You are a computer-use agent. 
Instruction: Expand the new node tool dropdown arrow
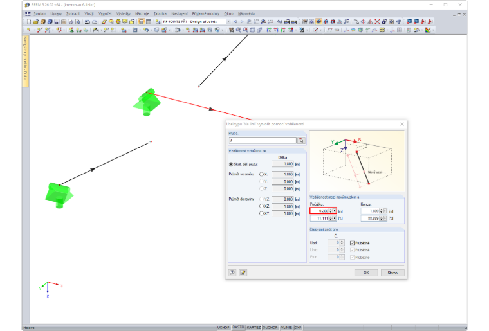point(33,30)
